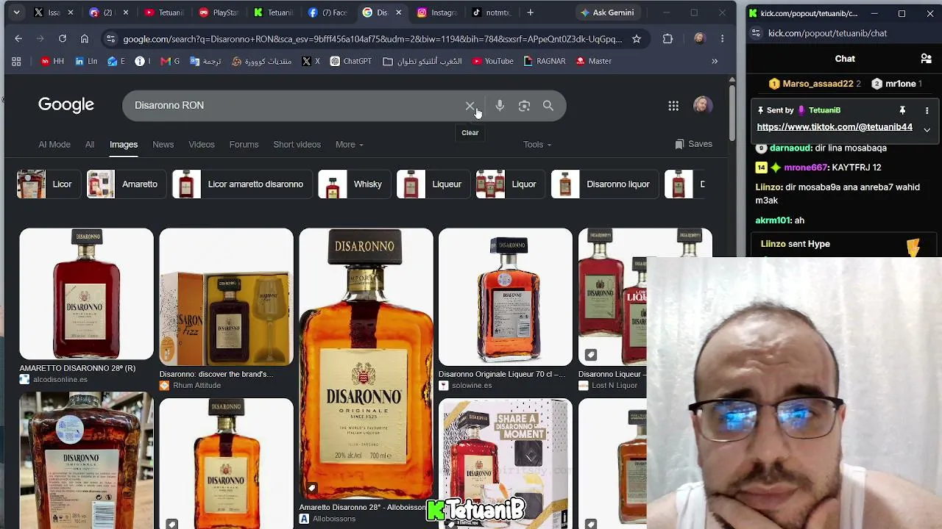This screenshot has width=942, height=529.
Task: Open the ChatGPT bookmark
Action: (x=351, y=62)
